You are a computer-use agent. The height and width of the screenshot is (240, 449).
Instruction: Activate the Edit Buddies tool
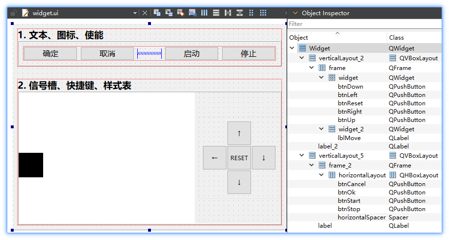(x=180, y=13)
